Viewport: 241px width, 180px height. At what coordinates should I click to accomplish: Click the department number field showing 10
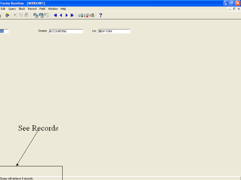4,31
